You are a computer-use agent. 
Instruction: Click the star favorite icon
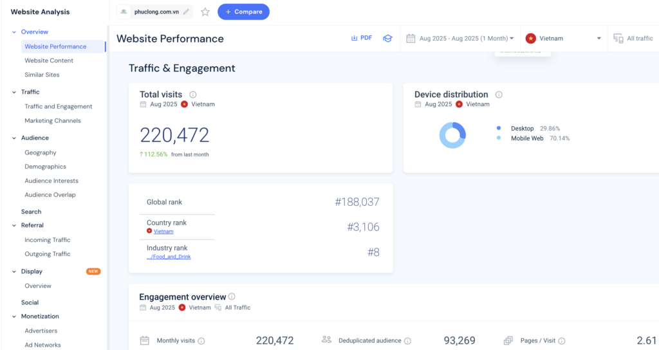click(205, 12)
